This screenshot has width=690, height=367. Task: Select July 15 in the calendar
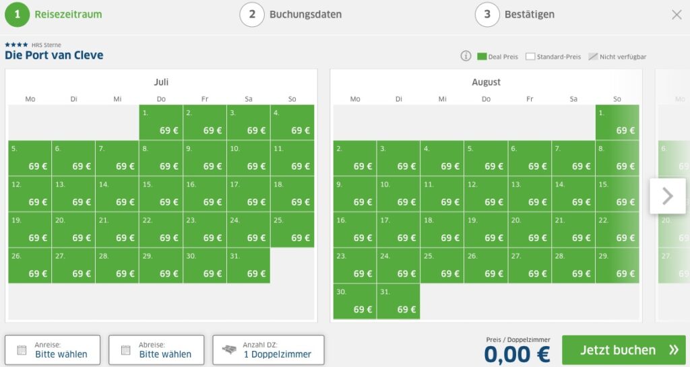click(x=161, y=194)
